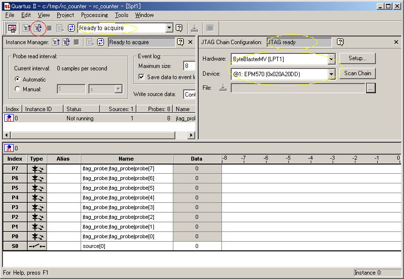Click Instance Manager scrollbar left arrow

point(7,135)
